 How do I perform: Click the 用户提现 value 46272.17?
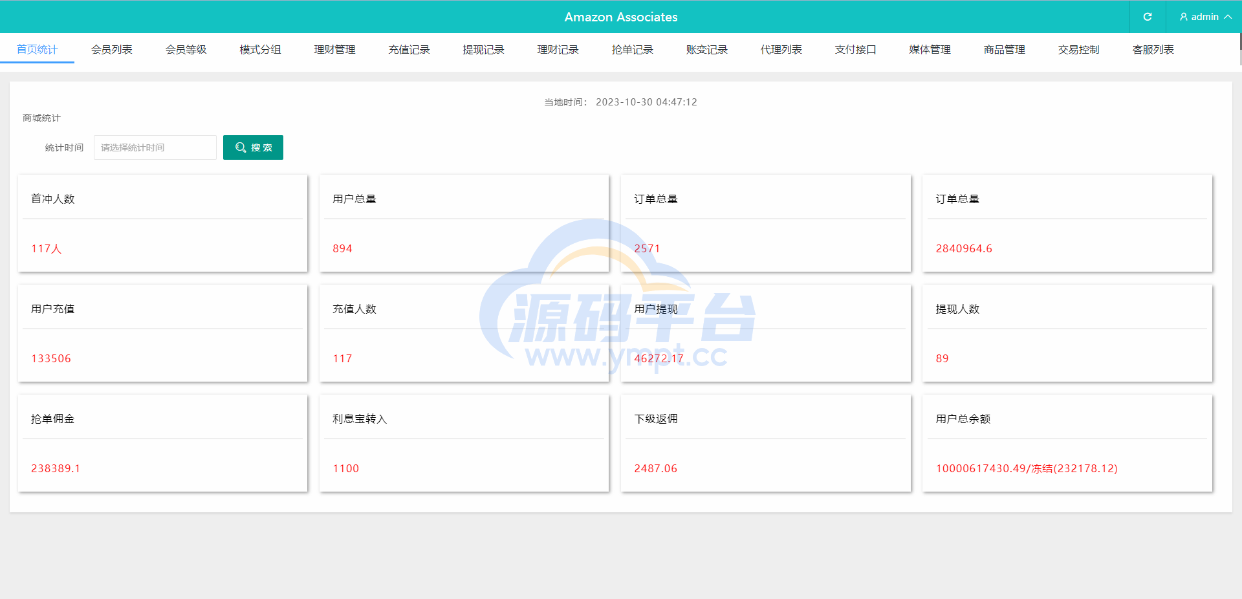tap(659, 358)
